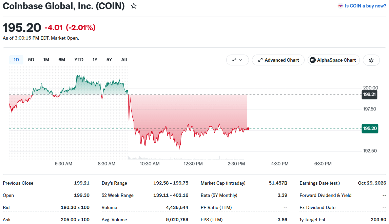Viewport: 389px width, 224px height.
Task: Click the 2:30 PM time axis label
Action: 236,164
